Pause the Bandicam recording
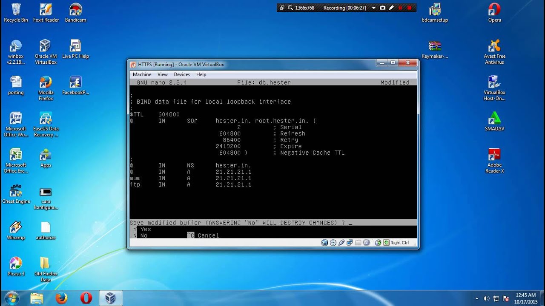The image size is (545, 306). [x=400, y=8]
